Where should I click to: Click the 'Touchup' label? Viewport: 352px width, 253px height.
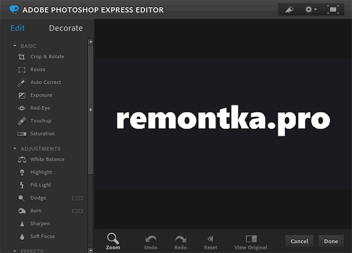[x=41, y=121]
